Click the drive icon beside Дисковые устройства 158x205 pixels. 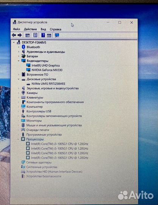click(23, 79)
